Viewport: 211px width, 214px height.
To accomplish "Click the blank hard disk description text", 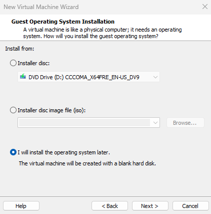I will (x=87, y=163).
